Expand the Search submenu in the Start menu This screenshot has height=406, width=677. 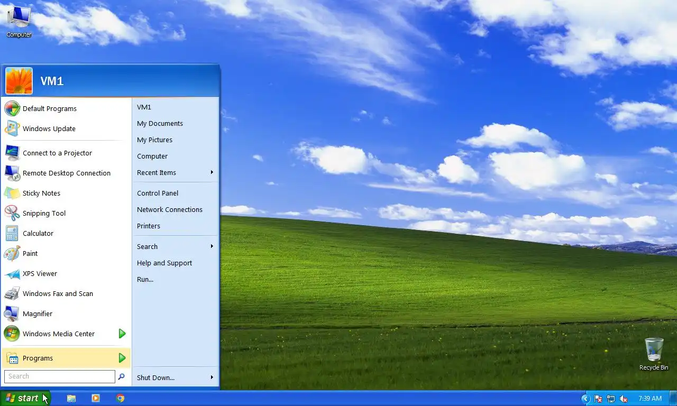click(175, 246)
